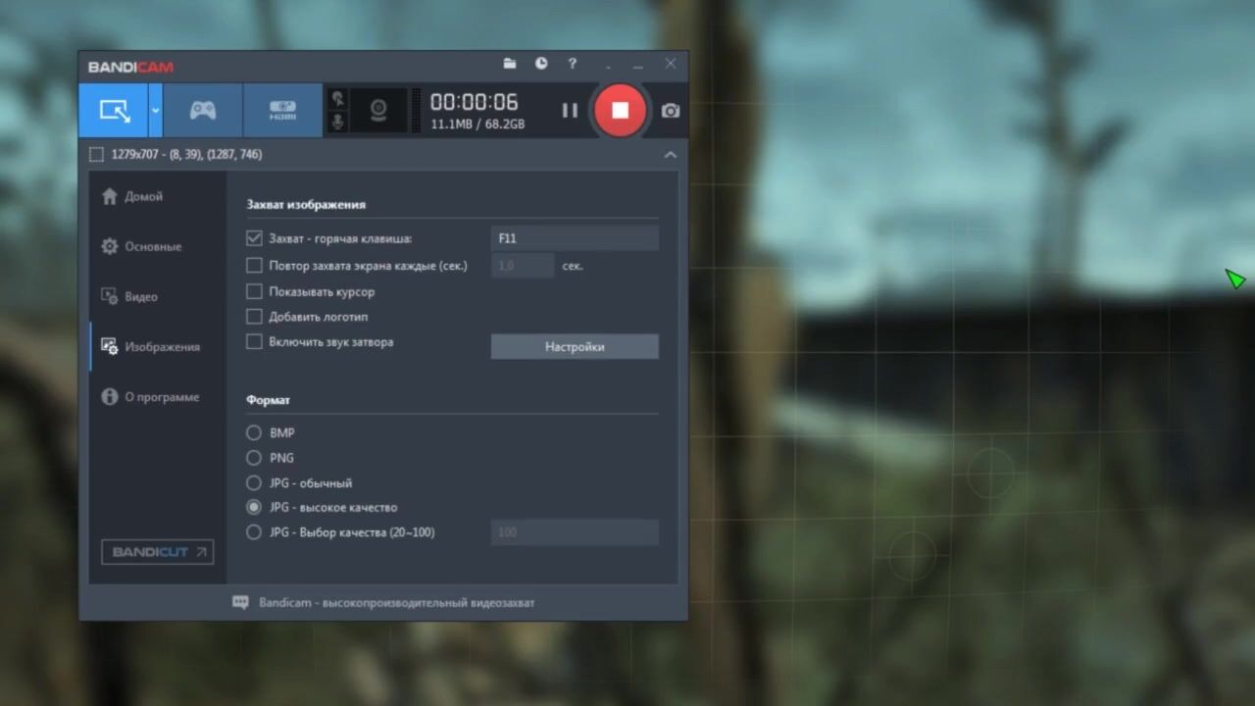
Task: Take a screenshot with the camera icon
Action: coord(671,111)
